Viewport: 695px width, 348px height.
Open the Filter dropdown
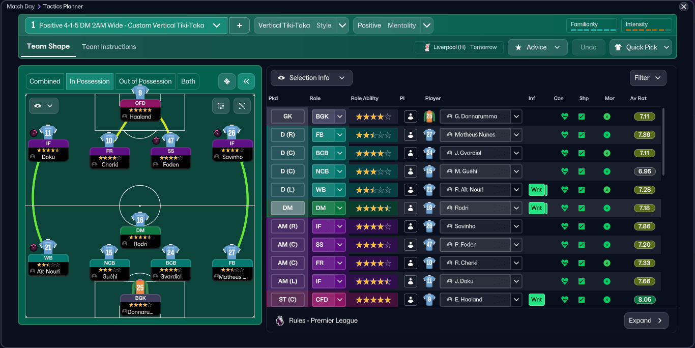click(648, 78)
